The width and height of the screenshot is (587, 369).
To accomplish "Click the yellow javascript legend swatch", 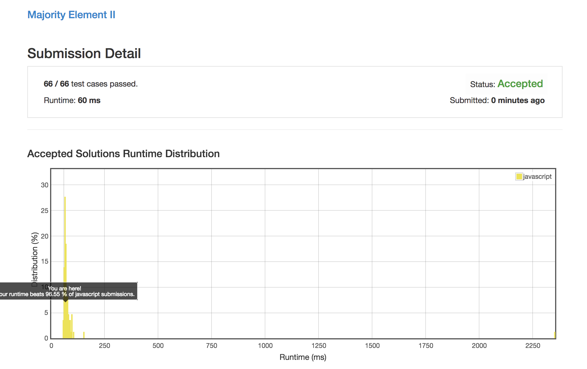I will tap(519, 177).
